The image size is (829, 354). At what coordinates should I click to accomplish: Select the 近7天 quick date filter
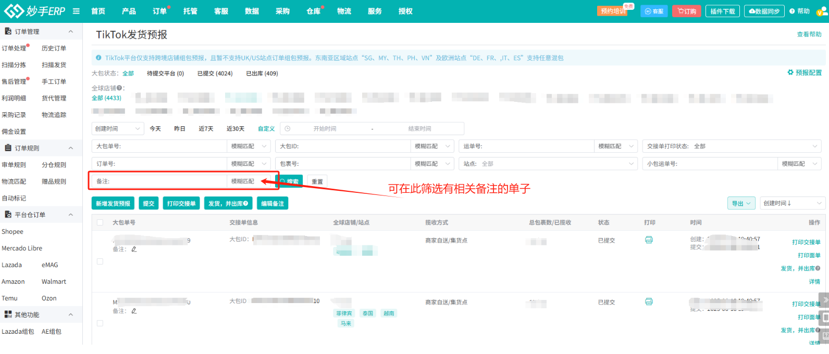206,128
